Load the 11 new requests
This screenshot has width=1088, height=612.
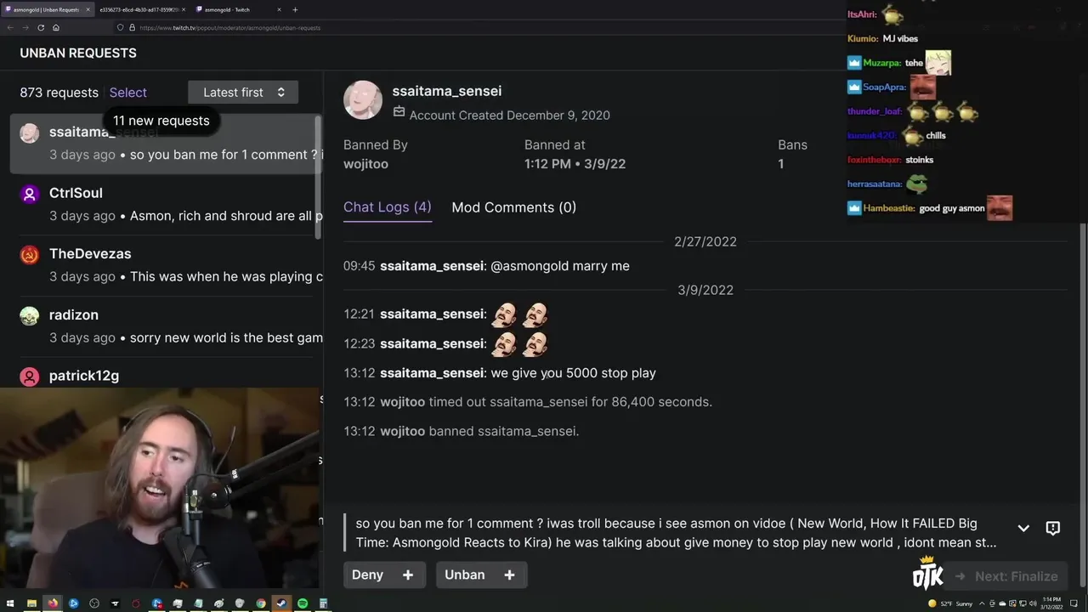[x=161, y=121]
